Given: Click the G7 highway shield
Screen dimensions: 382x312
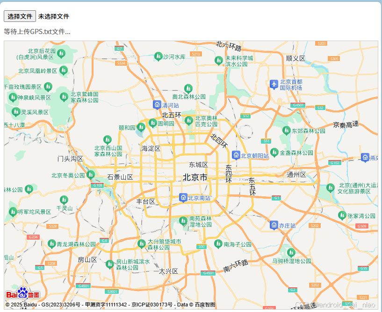Looking at the screenshot, I should click(x=119, y=49).
